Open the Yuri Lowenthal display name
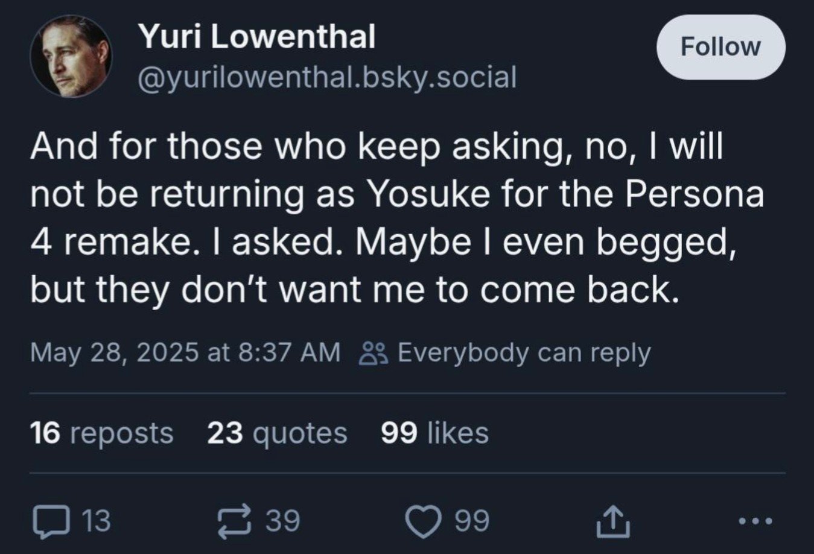The image size is (814, 554). [x=257, y=36]
